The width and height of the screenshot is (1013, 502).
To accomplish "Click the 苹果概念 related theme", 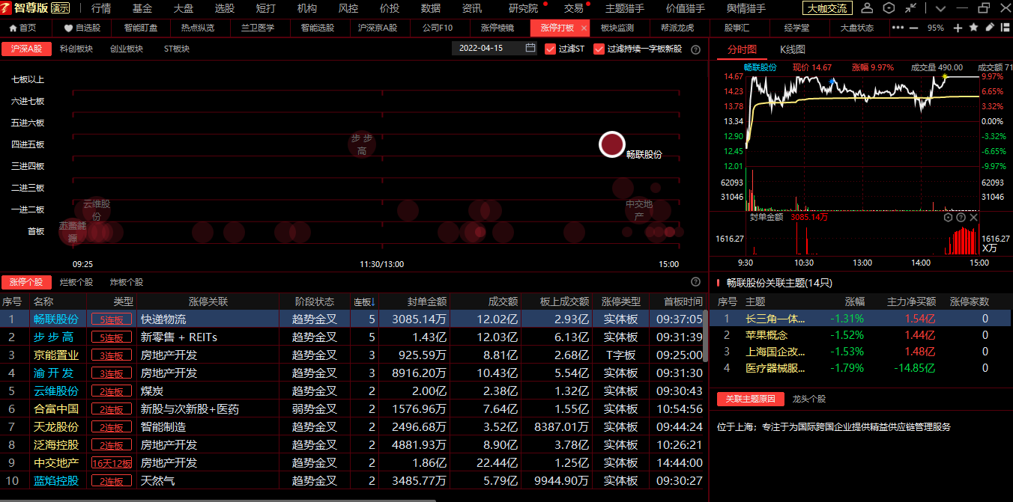I will [x=766, y=334].
